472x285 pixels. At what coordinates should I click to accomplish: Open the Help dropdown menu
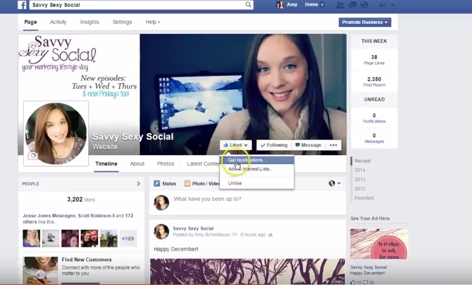(x=152, y=22)
